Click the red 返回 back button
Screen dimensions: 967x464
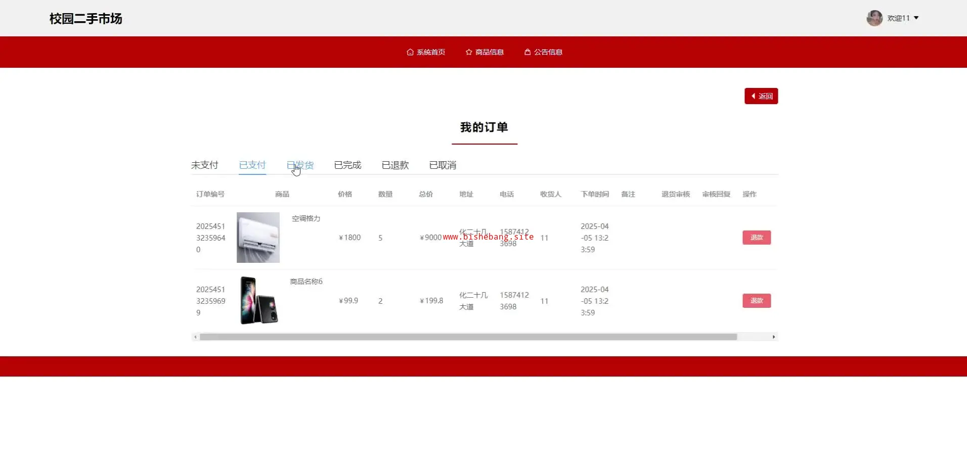click(761, 96)
